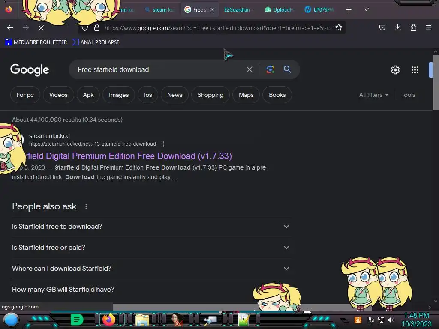Click the padlock site info icon
The width and height of the screenshot is (439, 329).
(x=97, y=28)
